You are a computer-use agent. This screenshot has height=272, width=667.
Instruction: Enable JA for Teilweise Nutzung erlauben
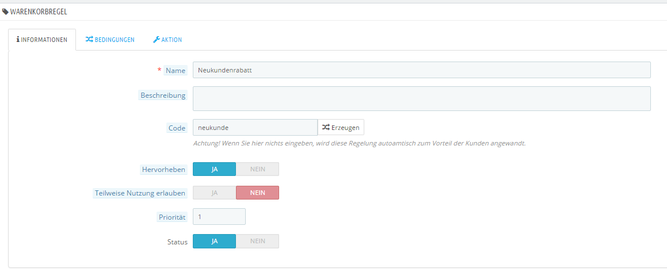tap(215, 193)
